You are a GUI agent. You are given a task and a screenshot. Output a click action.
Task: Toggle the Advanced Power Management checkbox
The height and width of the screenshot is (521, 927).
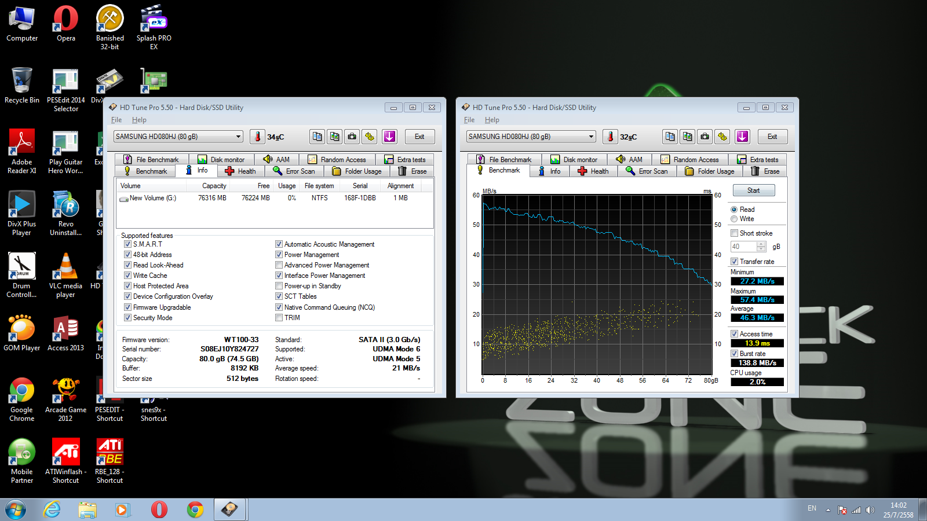pyautogui.click(x=279, y=265)
